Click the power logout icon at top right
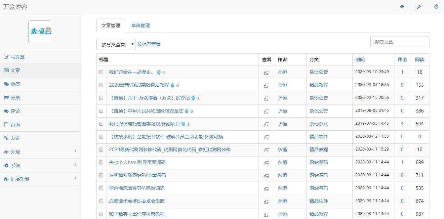This screenshot has width=444, height=219. (x=436, y=7)
